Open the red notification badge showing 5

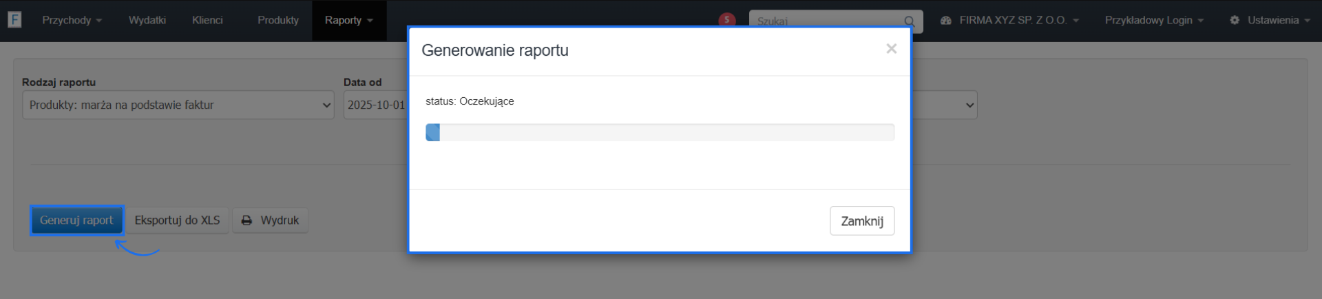click(x=726, y=19)
